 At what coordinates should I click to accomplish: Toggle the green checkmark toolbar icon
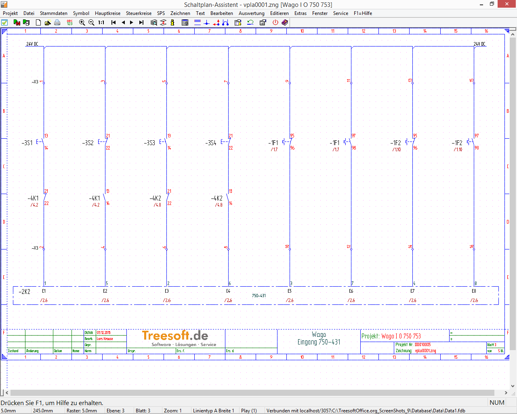[x=4, y=23]
